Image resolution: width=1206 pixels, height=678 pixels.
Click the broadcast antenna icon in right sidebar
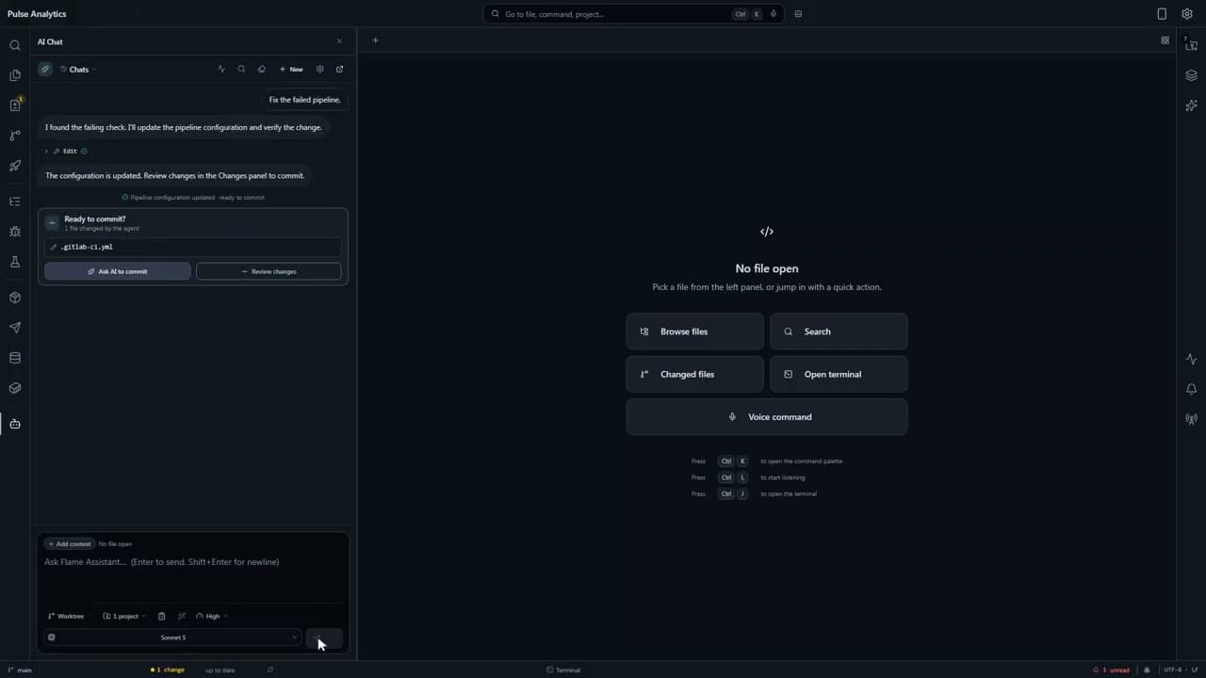(x=1191, y=419)
